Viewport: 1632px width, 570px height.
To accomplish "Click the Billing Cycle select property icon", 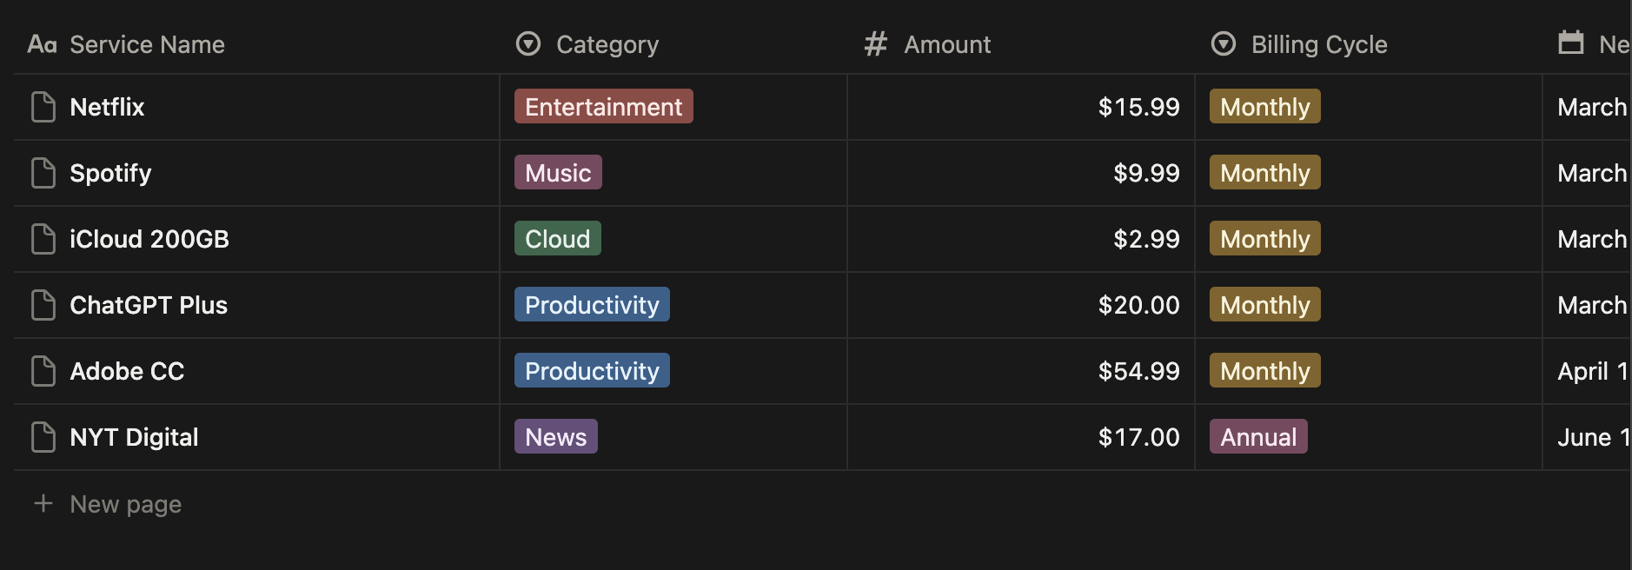I will pos(1224,43).
